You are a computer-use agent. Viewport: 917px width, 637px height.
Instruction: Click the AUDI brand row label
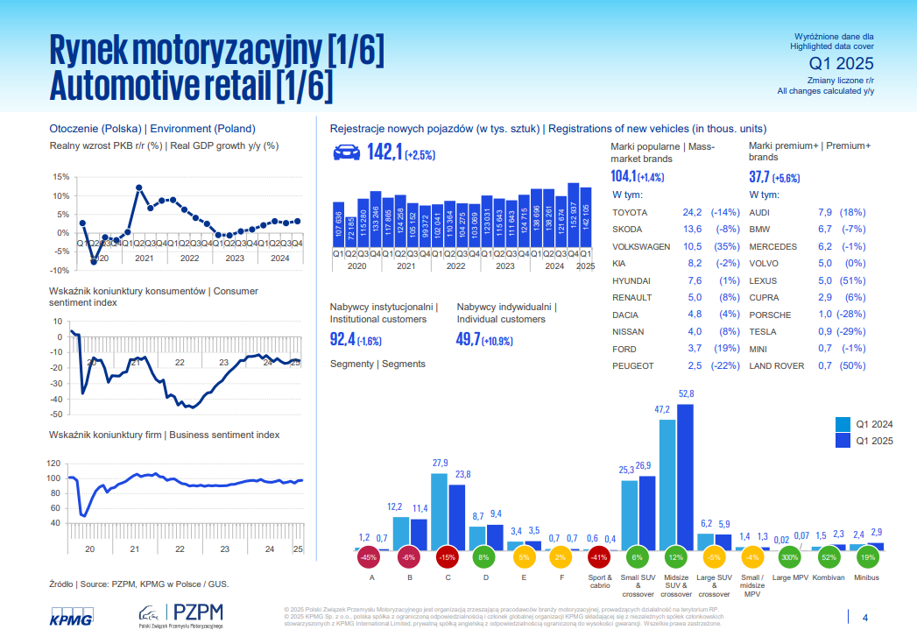click(759, 212)
